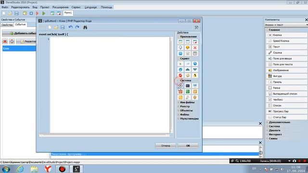
Task: Click the blue up-triangle action under Скрипт
Action: [x=188, y=69]
